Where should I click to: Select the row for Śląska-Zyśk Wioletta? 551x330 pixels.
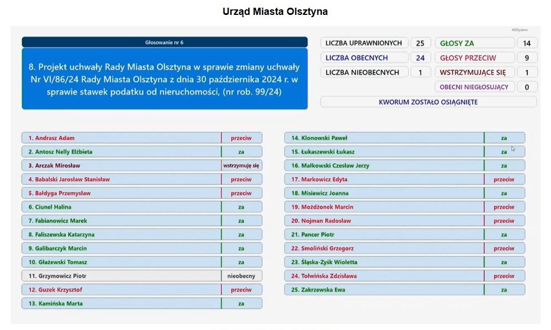click(405, 262)
